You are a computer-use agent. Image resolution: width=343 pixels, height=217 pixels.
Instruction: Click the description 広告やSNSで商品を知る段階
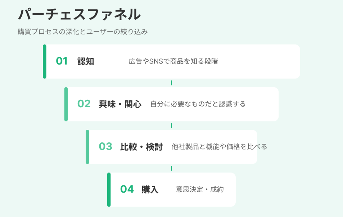click(x=173, y=61)
